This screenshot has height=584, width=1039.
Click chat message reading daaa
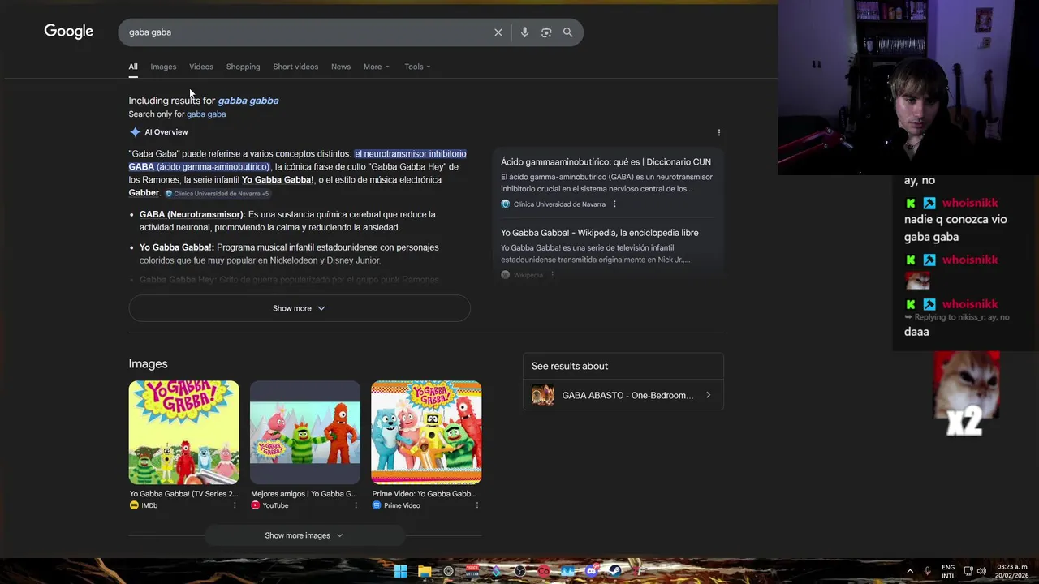916,332
